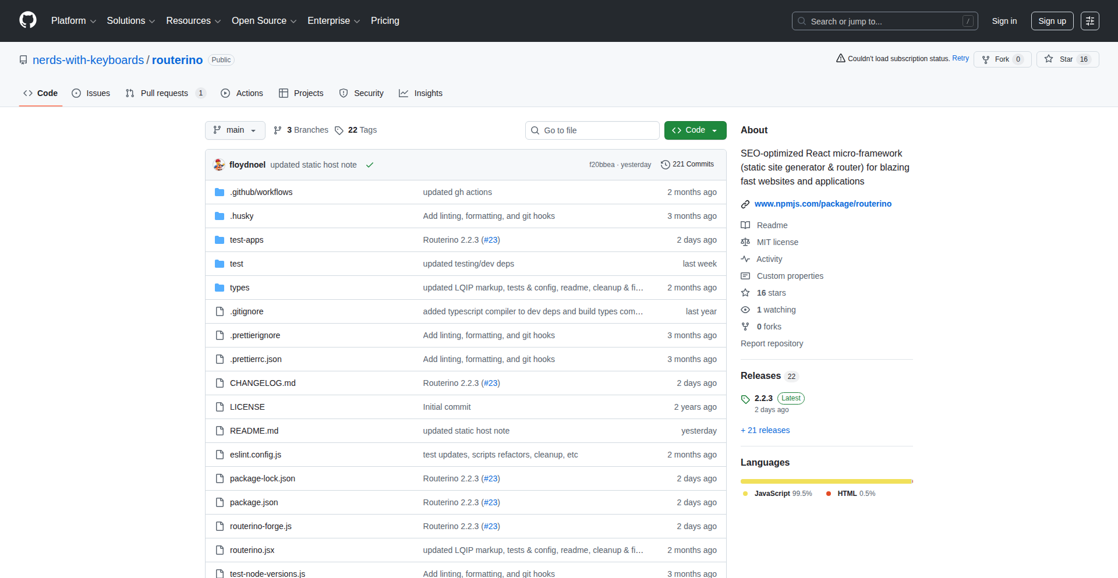Image resolution: width=1118 pixels, height=578 pixels.
Task: Click the 22 Tags link
Action: tap(356, 130)
